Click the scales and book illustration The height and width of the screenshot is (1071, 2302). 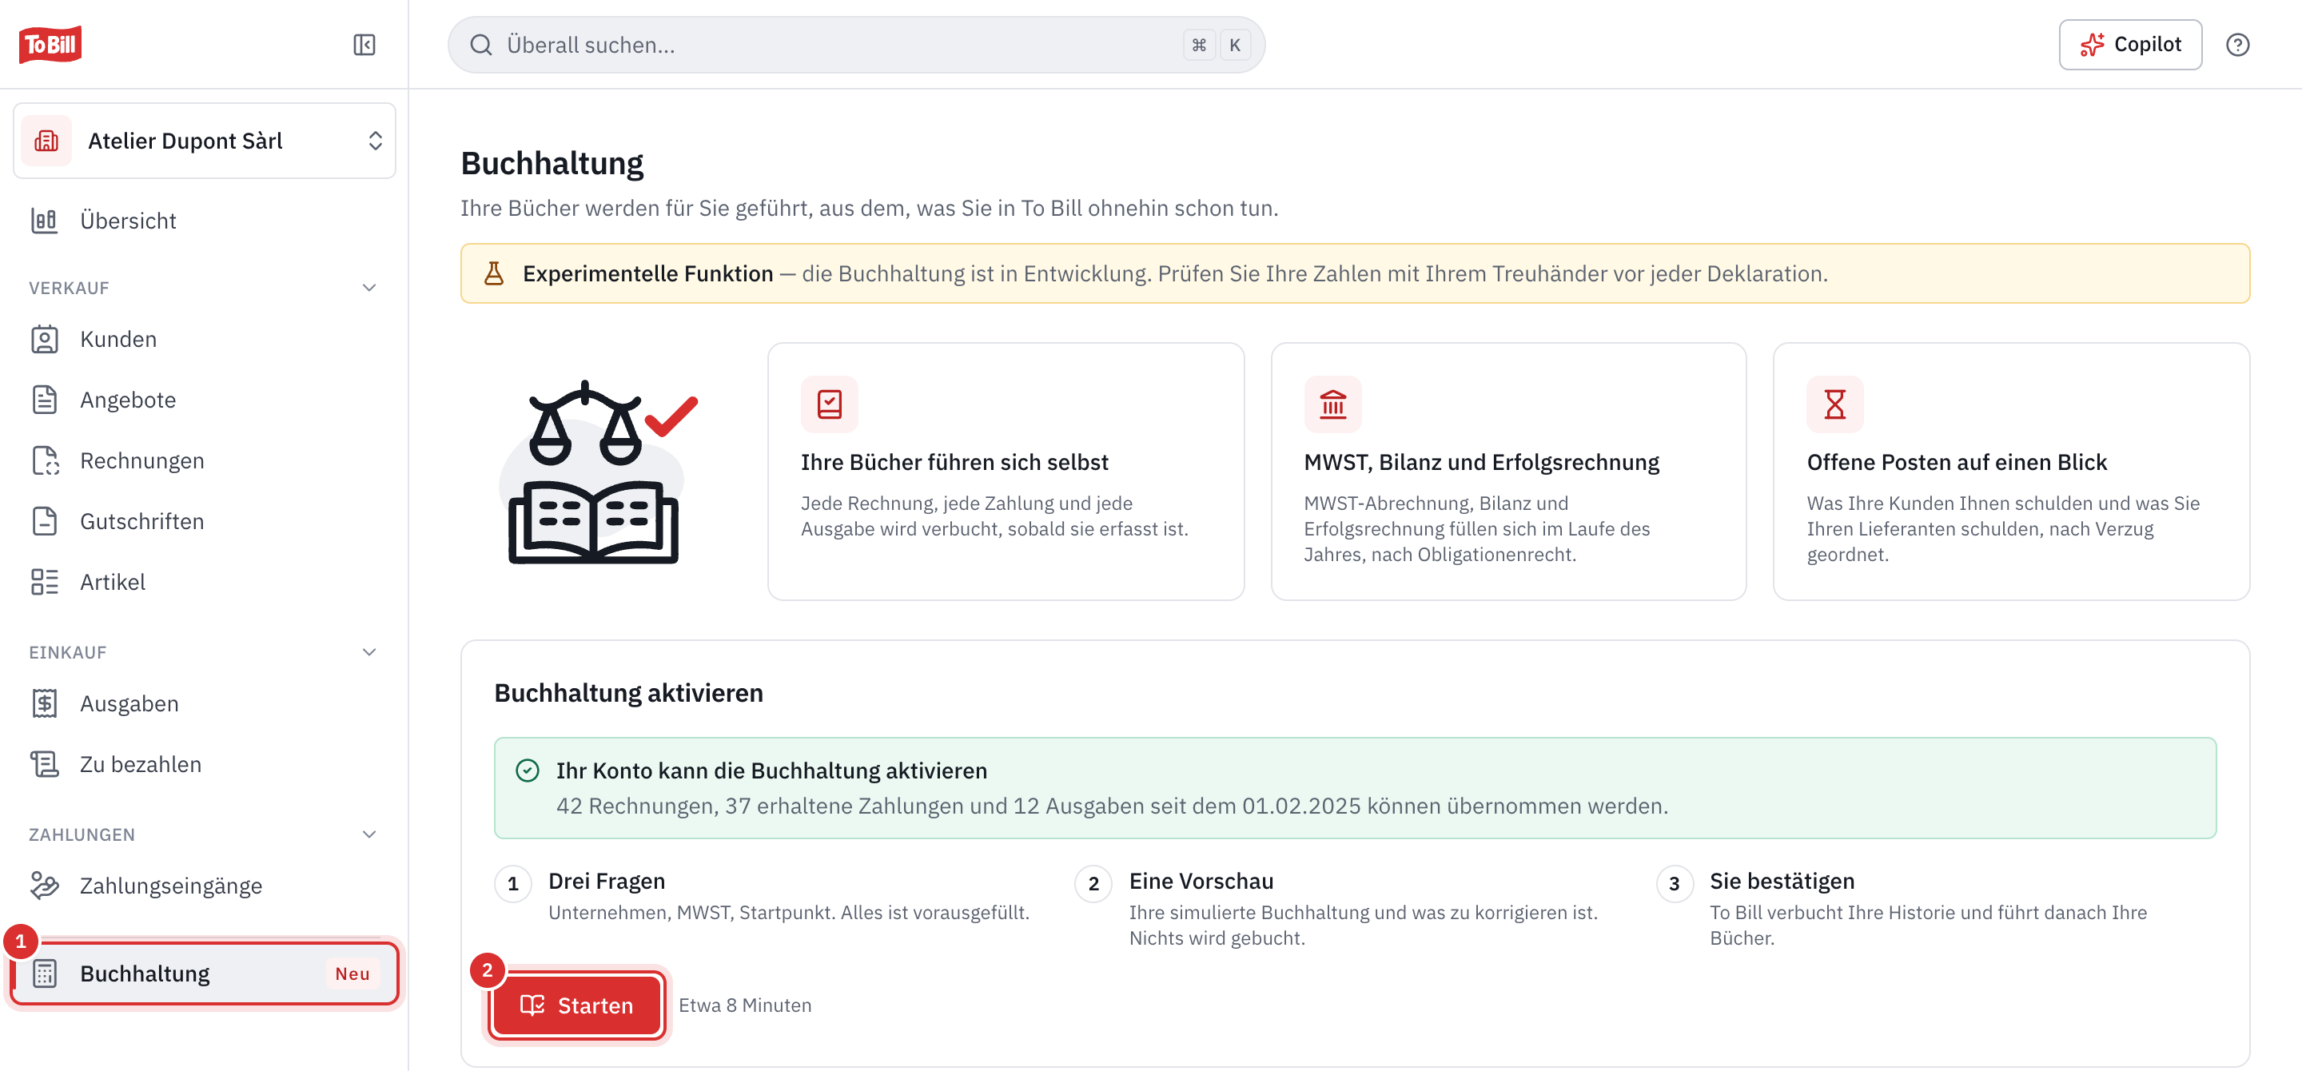pos(597,472)
